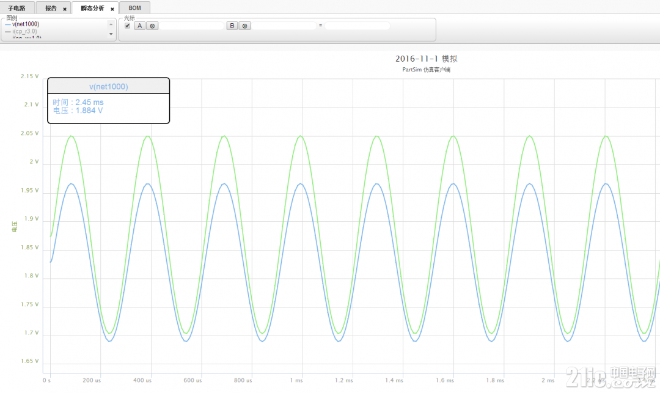Clear cursor B with its circled-x icon
Image resolution: width=660 pixels, height=393 pixels.
point(244,26)
